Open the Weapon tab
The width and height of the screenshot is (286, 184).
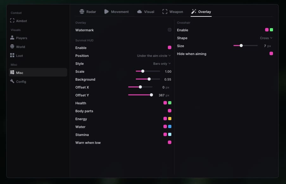pyautogui.click(x=173, y=12)
